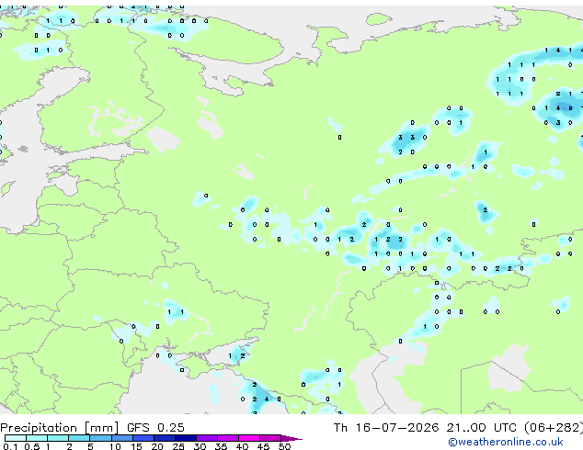Click the 50 legend scale label
This screenshot has height=450, width=583.
(x=284, y=446)
